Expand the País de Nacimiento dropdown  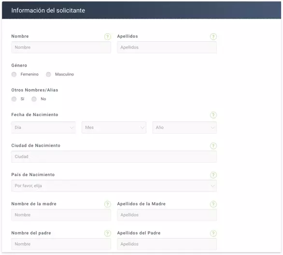(x=114, y=186)
